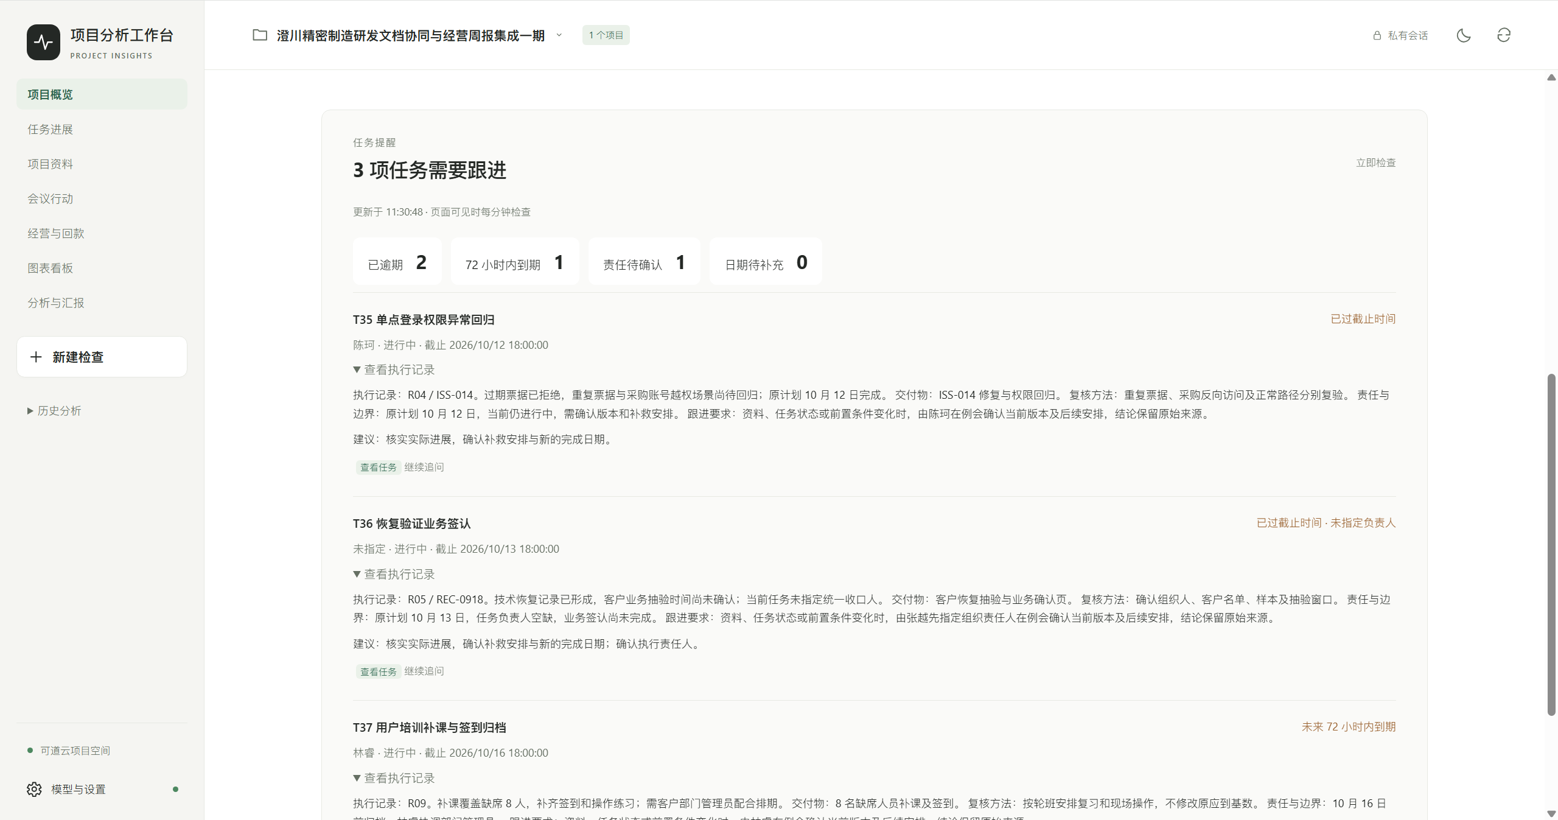This screenshot has height=820, width=1558.
Task: Click task title T37 用户培训补课与签到归档
Action: [430, 727]
